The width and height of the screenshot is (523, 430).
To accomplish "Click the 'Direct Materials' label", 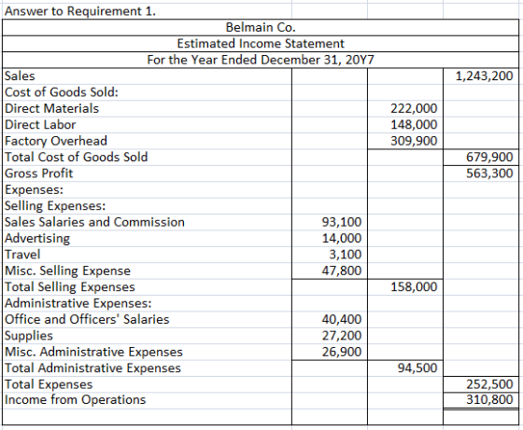I will pos(51,108).
